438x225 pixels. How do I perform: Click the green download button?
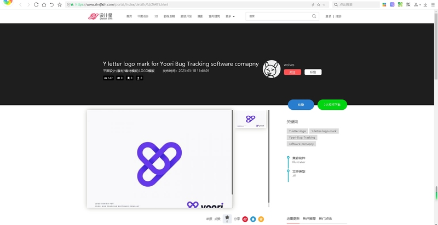pyautogui.click(x=332, y=105)
